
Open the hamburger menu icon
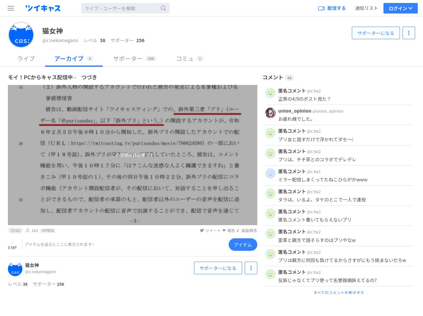coord(11,8)
